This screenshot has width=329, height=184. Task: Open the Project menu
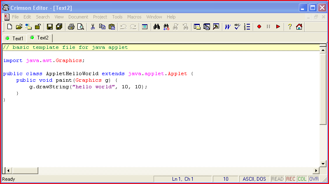pos(100,17)
